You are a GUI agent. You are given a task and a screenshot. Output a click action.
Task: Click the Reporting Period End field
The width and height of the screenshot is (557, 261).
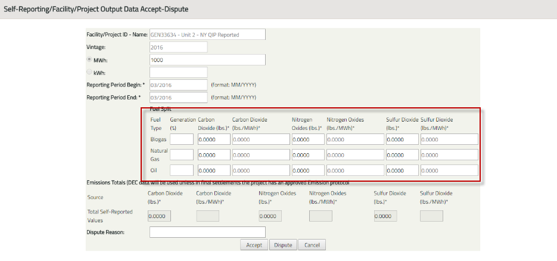pyautogui.click(x=178, y=97)
